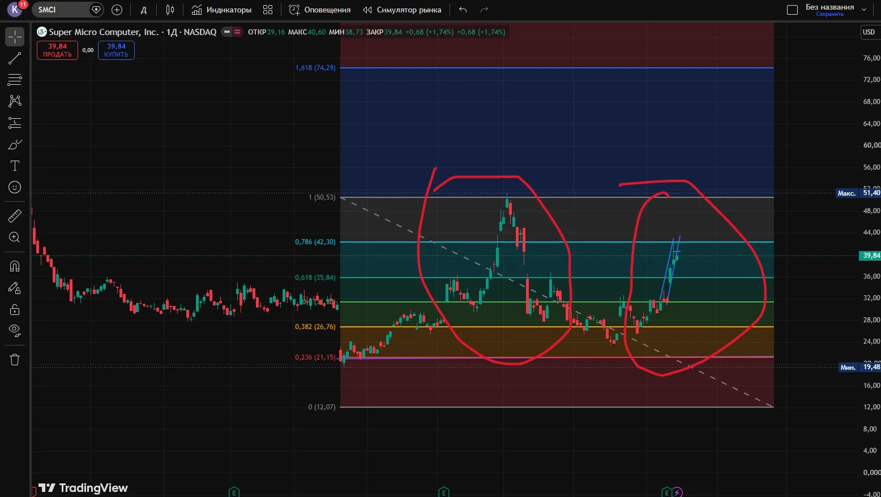This screenshot has height=497, width=881.
Task: Open the Д timeframe interval menu
Action: (144, 10)
